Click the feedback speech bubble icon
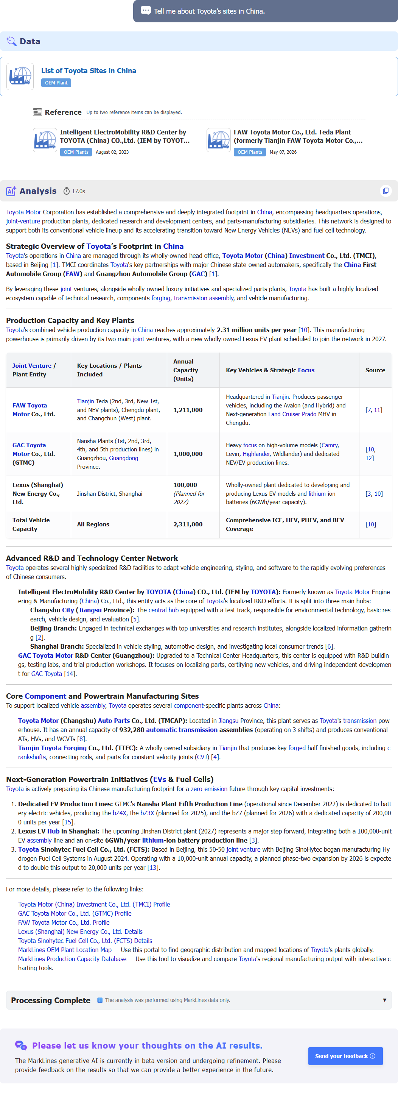Screen dimensions: 398x1094 21,1045
